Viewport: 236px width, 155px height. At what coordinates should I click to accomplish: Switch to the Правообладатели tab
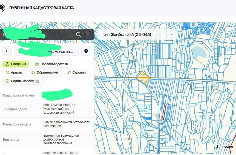(x=51, y=64)
